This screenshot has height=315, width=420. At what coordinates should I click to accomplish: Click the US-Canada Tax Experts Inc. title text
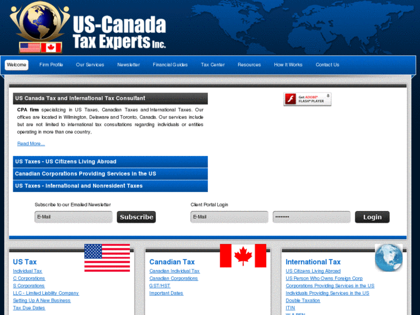(120, 32)
